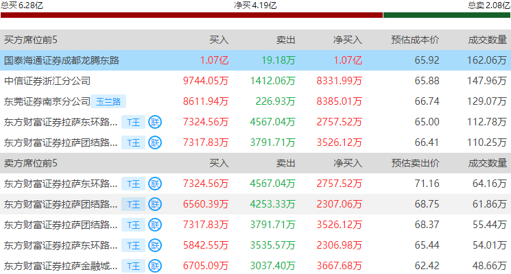Click the T王 tag in seller row priced 65.44
Image resolution: width=511 pixels, height=274 pixels.
[133, 246]
